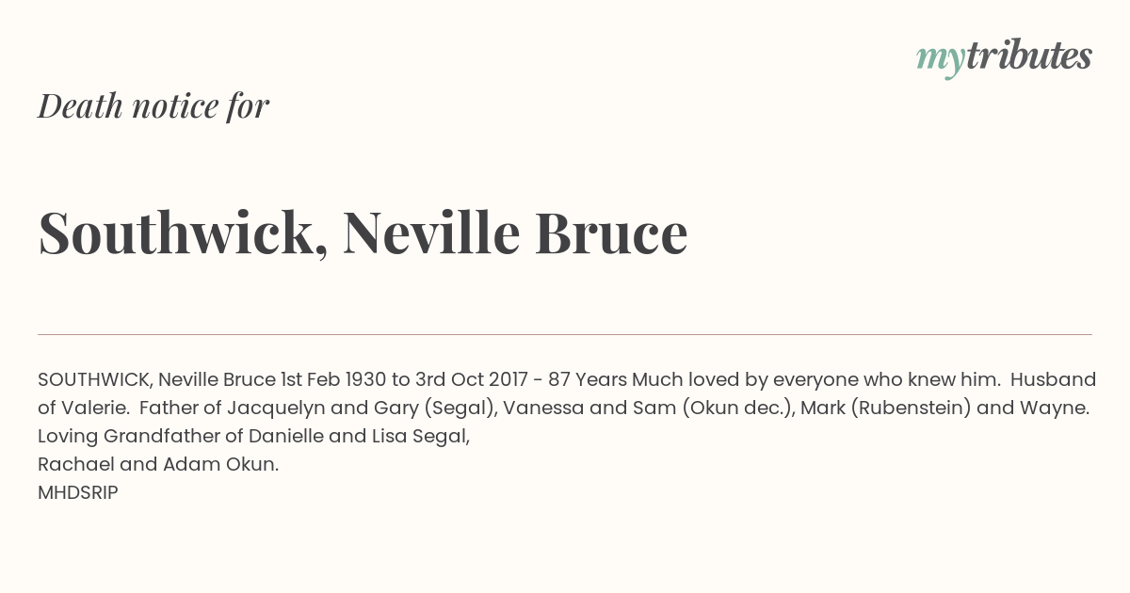
Task: Click capitalized "SOUTHWICK" starting the notice text
Action: point(95,380)
